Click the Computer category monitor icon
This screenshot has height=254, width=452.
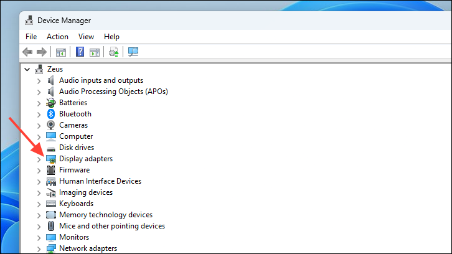point(51,136)
